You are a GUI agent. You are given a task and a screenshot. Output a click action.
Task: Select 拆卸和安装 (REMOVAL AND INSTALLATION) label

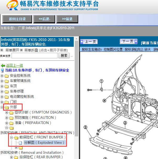(37, 133)
